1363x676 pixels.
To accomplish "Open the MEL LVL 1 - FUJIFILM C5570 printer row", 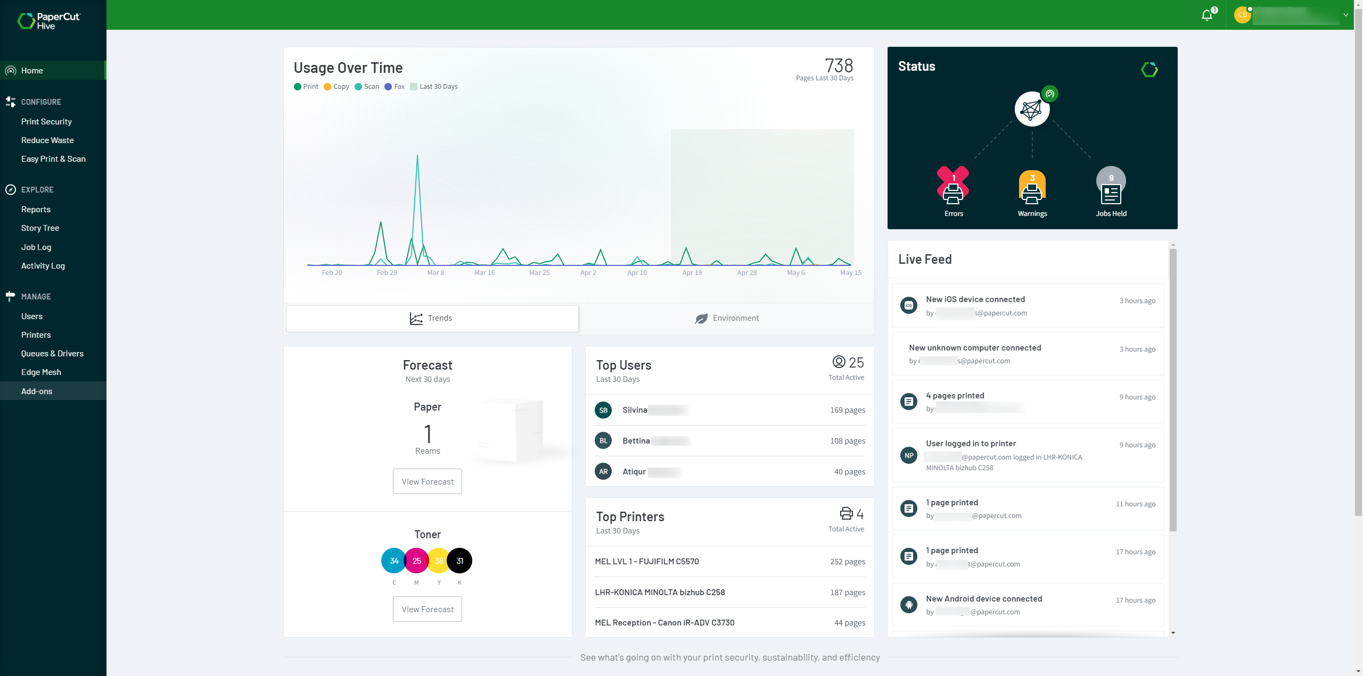I will 729,562.
